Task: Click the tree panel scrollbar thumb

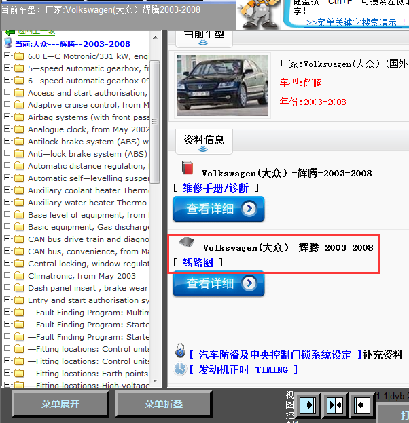Action: click(x=155, y=121)
